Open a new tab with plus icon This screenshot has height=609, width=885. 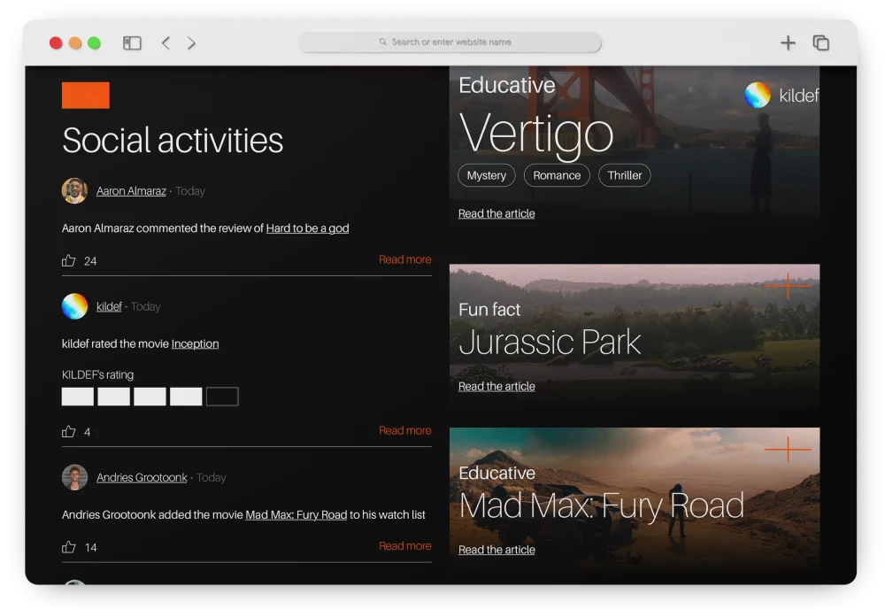[x=788, y=42]
